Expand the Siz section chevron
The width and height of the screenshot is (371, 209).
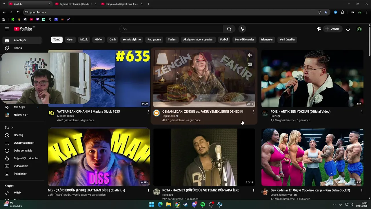coord(12,127)
